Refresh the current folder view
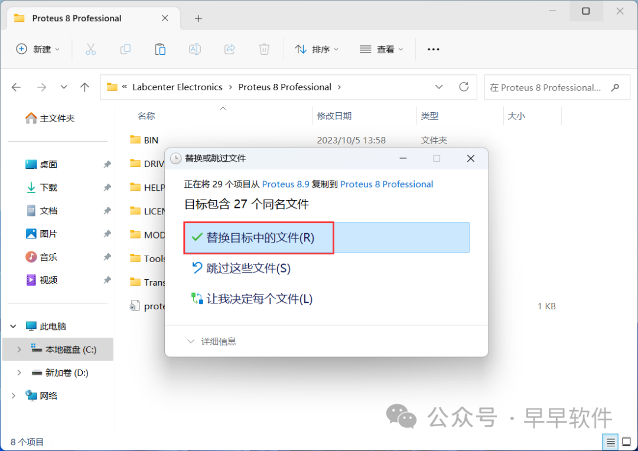 click(x=464, y=87)
